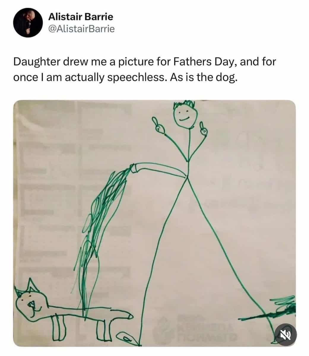Click the display name Alistair Barrie

pyautogui.click(x=81, y=17)
